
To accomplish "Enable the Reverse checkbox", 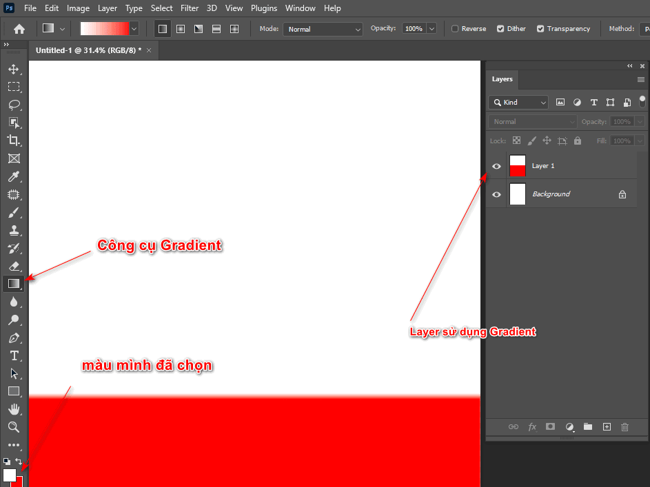I will 454,28.
